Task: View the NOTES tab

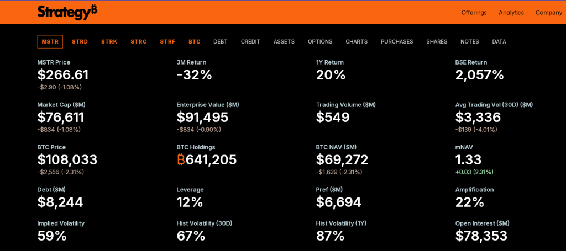Action: point(470,42)
